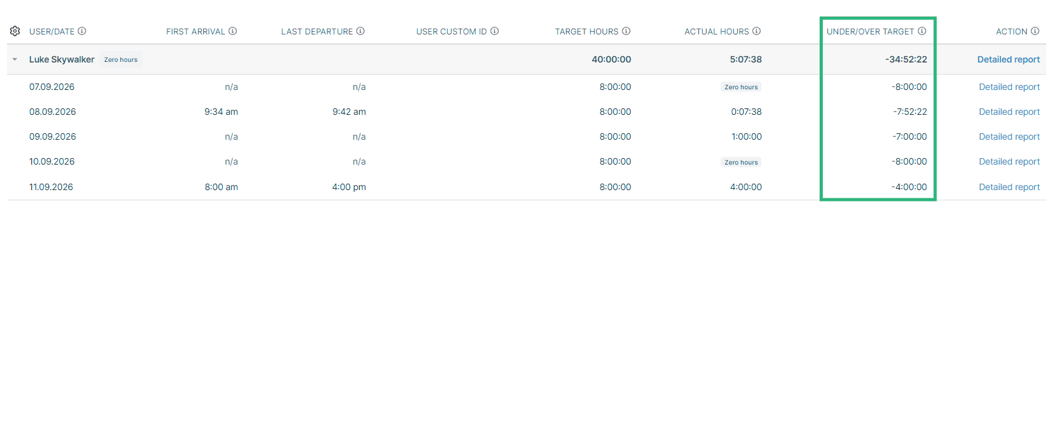Open detailed report for 07.09.2026
The height and width of the screenshot is (444, 1056).
[1009, 87]
